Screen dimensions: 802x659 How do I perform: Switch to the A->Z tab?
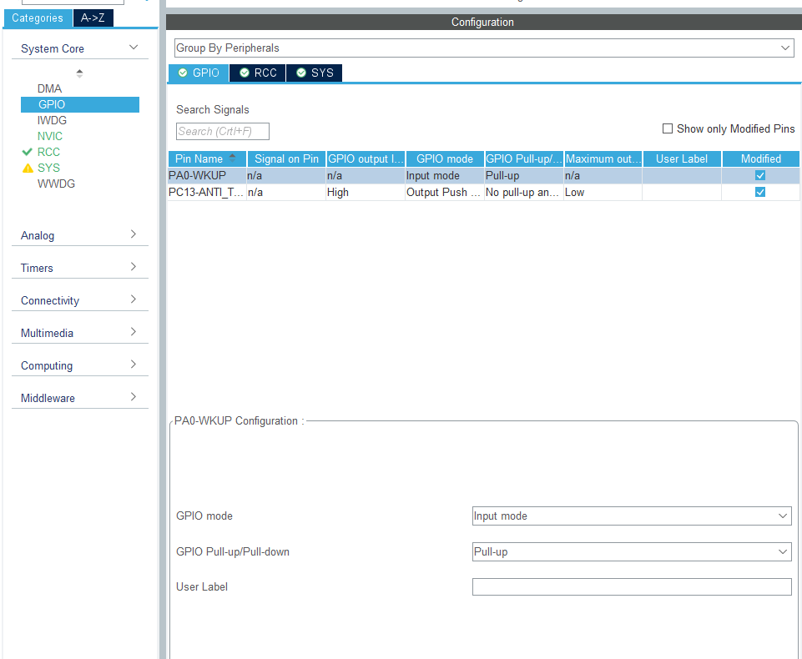[x=93, y=18]
